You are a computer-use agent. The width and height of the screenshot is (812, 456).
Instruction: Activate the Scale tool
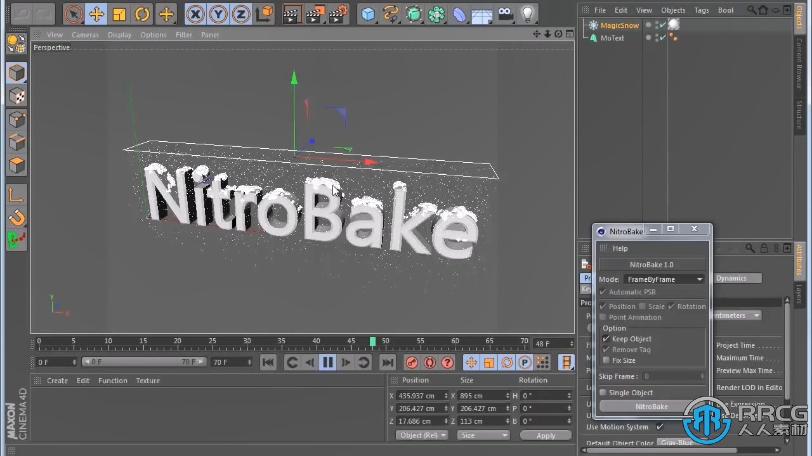pos(119,13)
